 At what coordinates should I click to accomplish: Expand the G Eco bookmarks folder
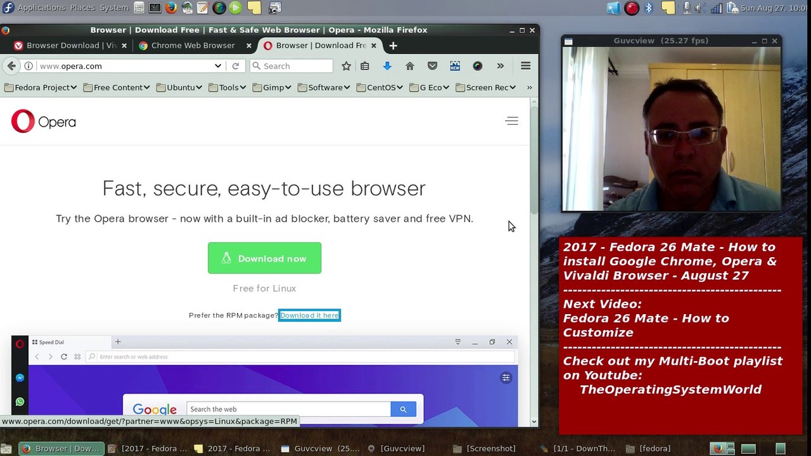tap(430, 87)
